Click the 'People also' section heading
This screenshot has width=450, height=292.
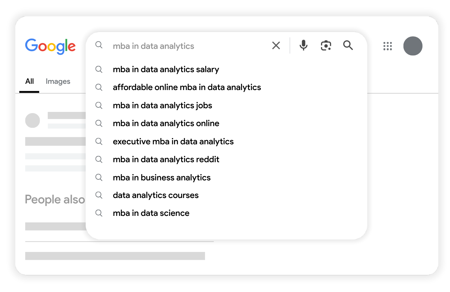click(55, 199)
